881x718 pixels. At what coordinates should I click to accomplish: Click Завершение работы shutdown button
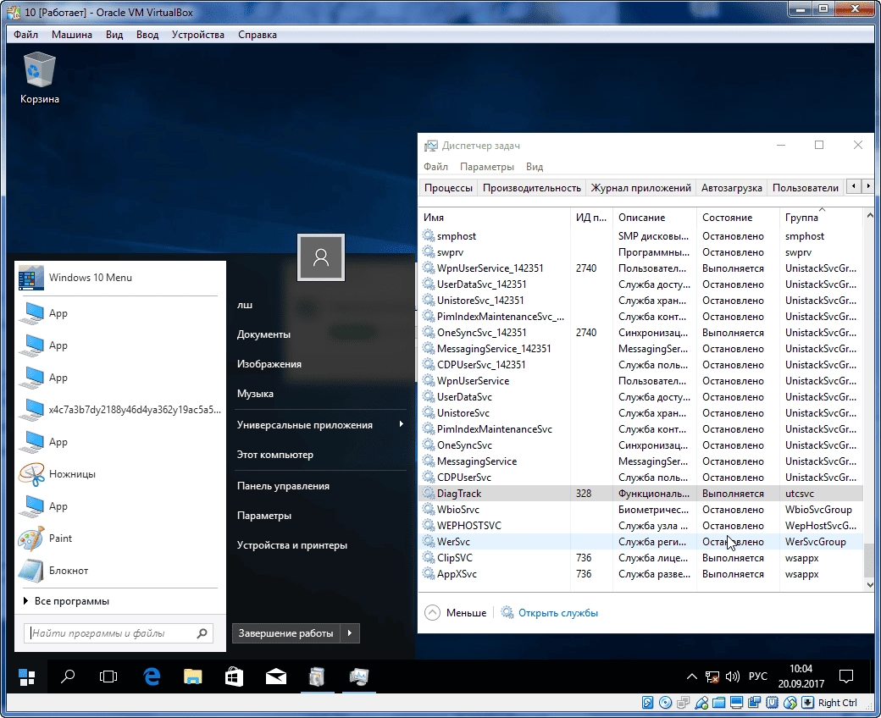click(x=286, y=633)
